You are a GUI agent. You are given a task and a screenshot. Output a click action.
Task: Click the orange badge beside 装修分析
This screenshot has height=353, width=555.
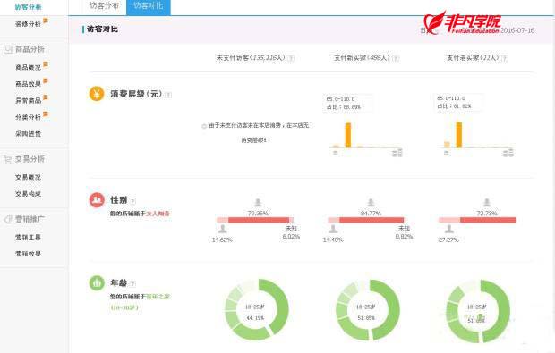click(x=46, y=21)
